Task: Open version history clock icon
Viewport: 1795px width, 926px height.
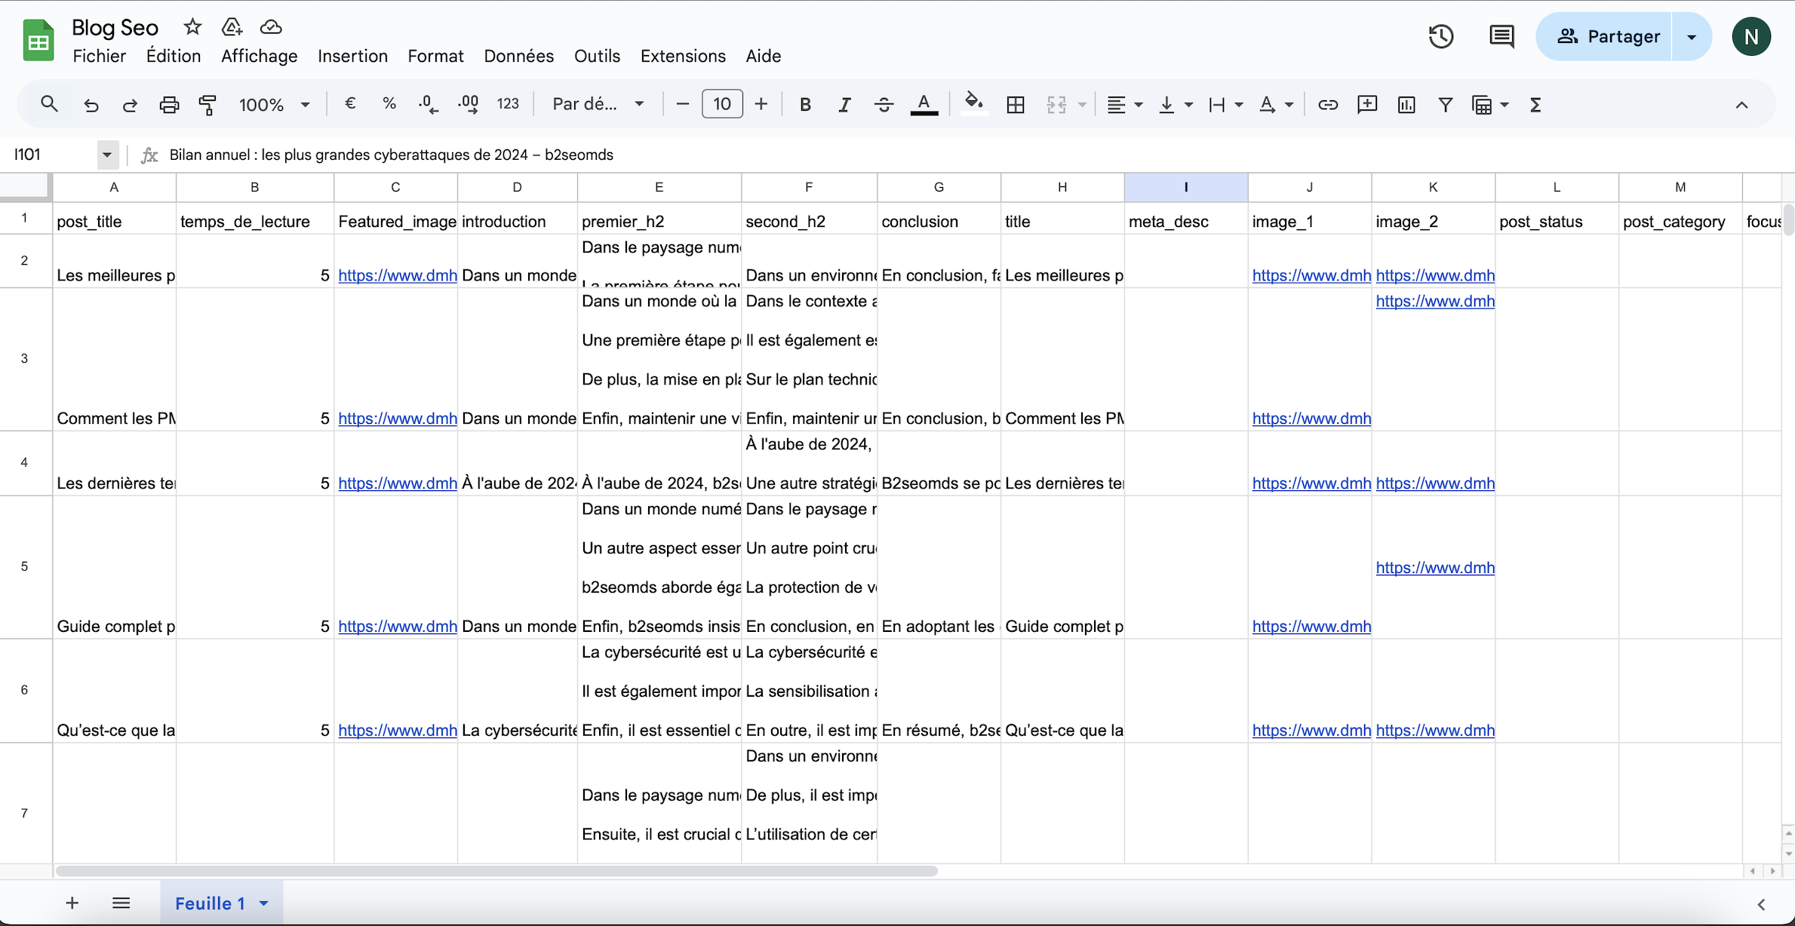Action: pyautogui.click(x=1440, y=36)
